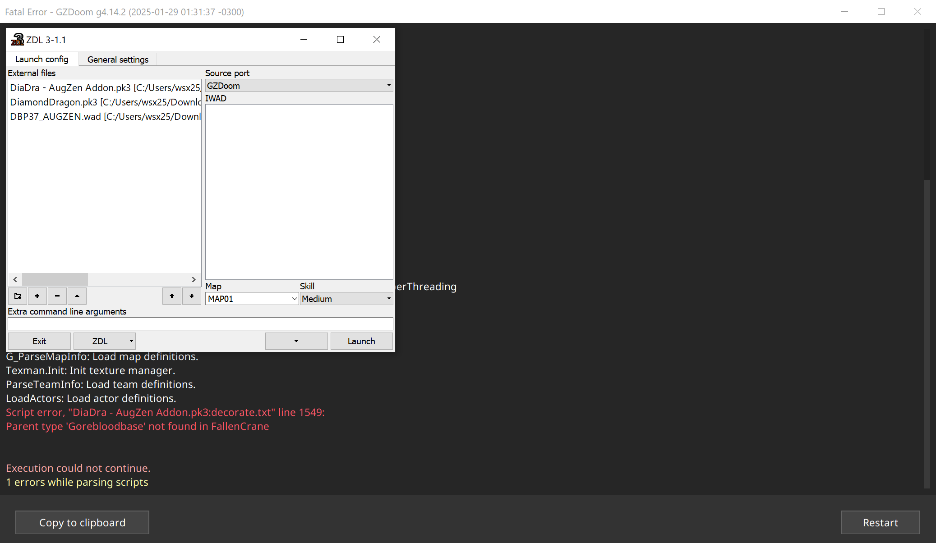This screenshot has height=543, width=936.
Task: Open the ZDL menu button
Action: coord(105,341)
